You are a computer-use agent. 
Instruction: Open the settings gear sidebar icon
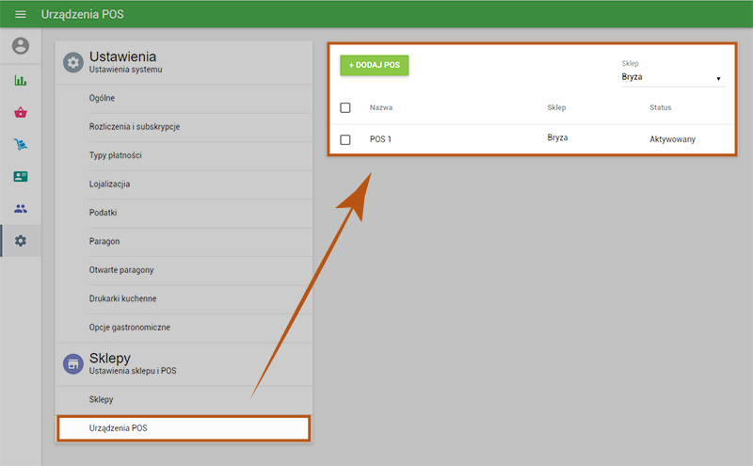[x=21, y=241]
